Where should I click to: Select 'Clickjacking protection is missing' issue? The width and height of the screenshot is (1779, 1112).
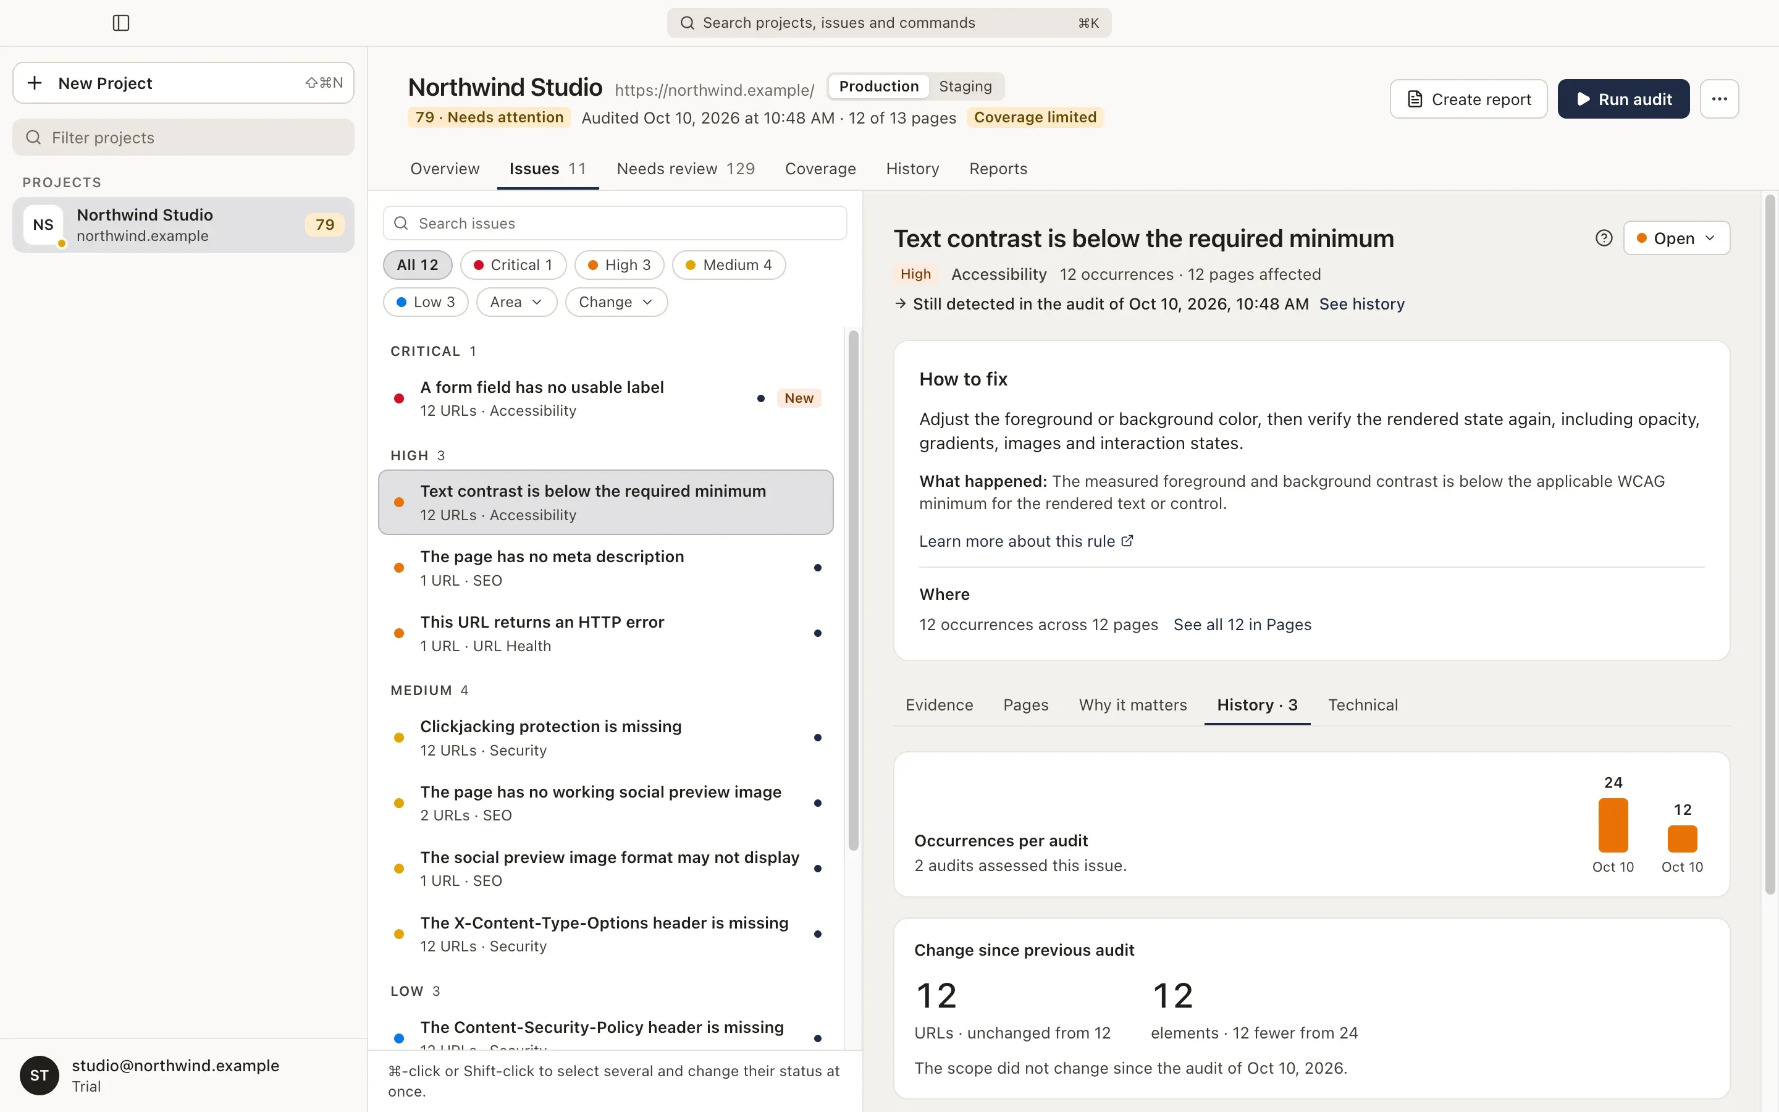606,738
